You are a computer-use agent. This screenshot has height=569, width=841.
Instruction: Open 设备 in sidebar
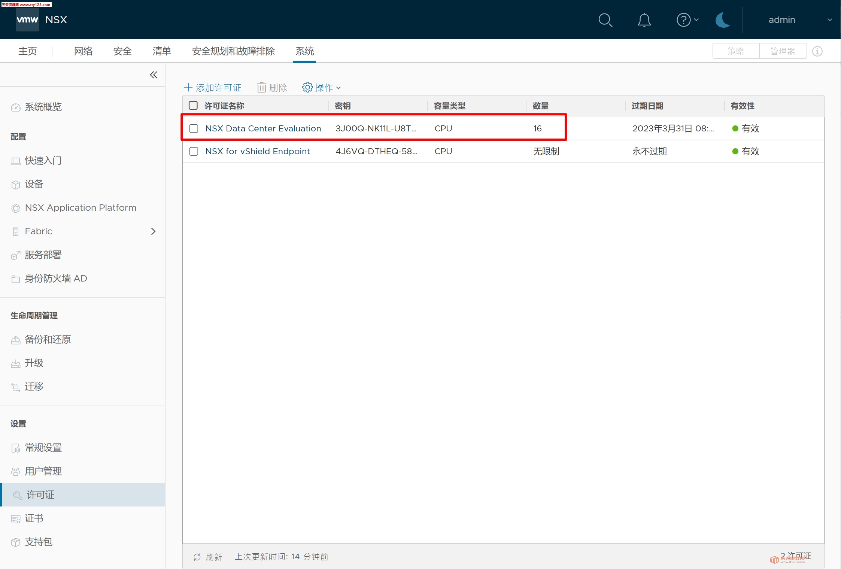pyautogui.click(x=34, y=184)
